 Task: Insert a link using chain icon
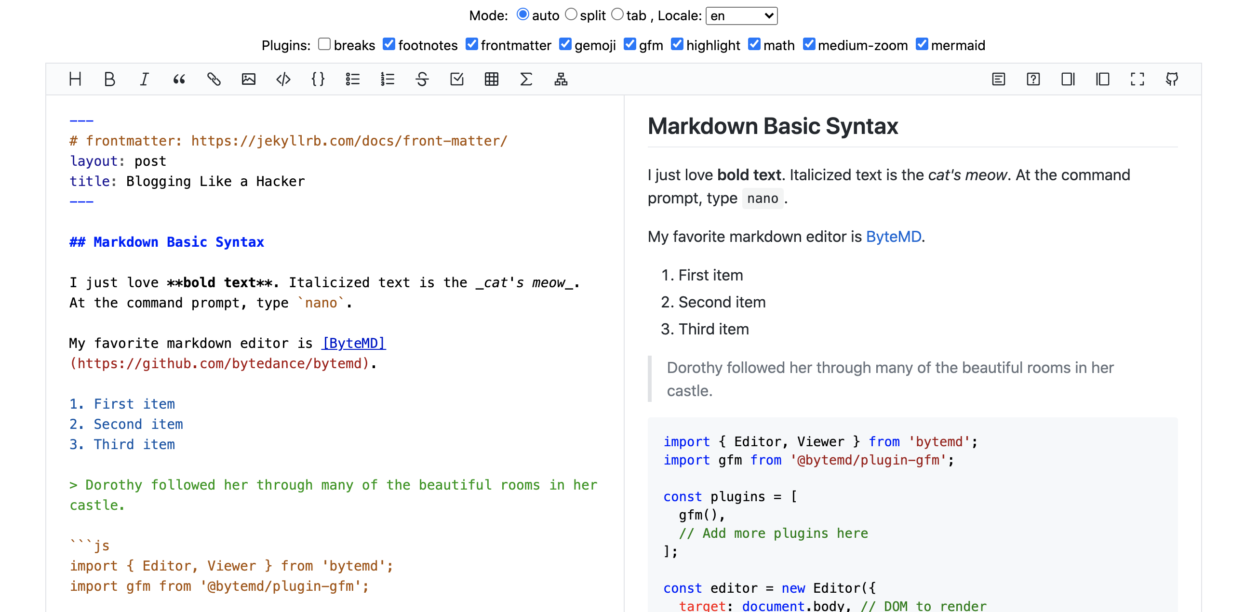point(214,79)
